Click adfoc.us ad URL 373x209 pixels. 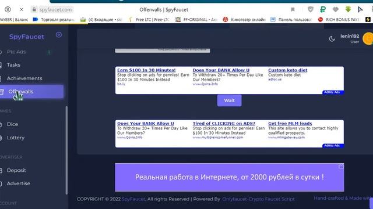(x=275, y=80)
